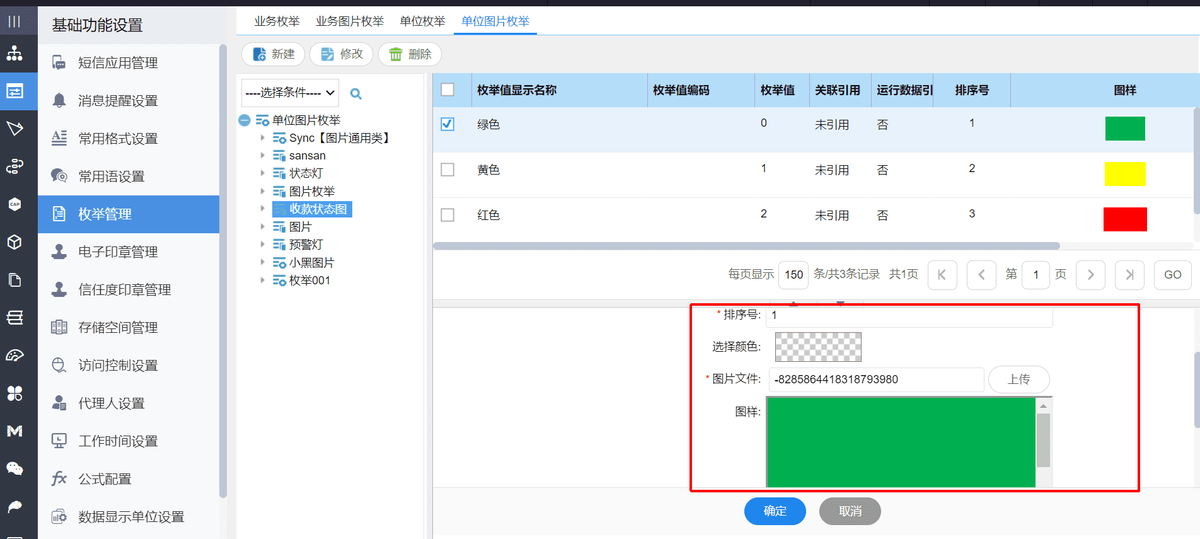Click the 图片文件 input field

pos(877,380)
